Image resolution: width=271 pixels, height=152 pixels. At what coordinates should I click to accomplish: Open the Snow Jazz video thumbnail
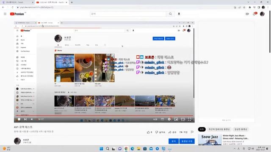point(210,140)
